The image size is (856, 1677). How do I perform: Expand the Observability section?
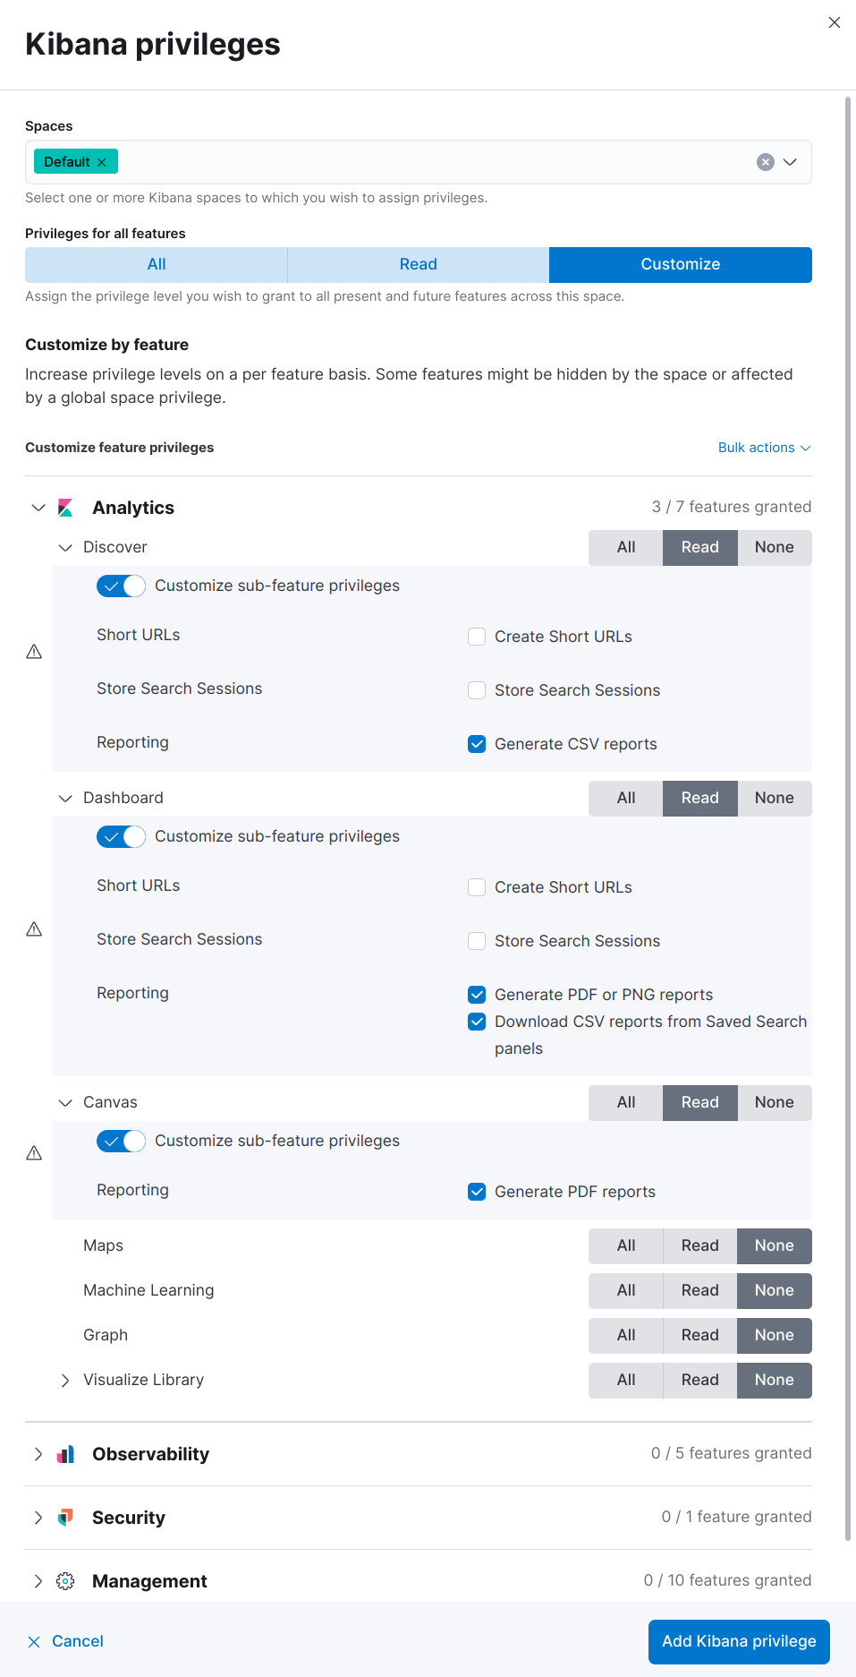(x=38, y=1454)
